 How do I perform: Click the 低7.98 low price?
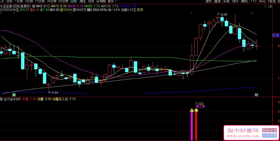pos(45,10)
